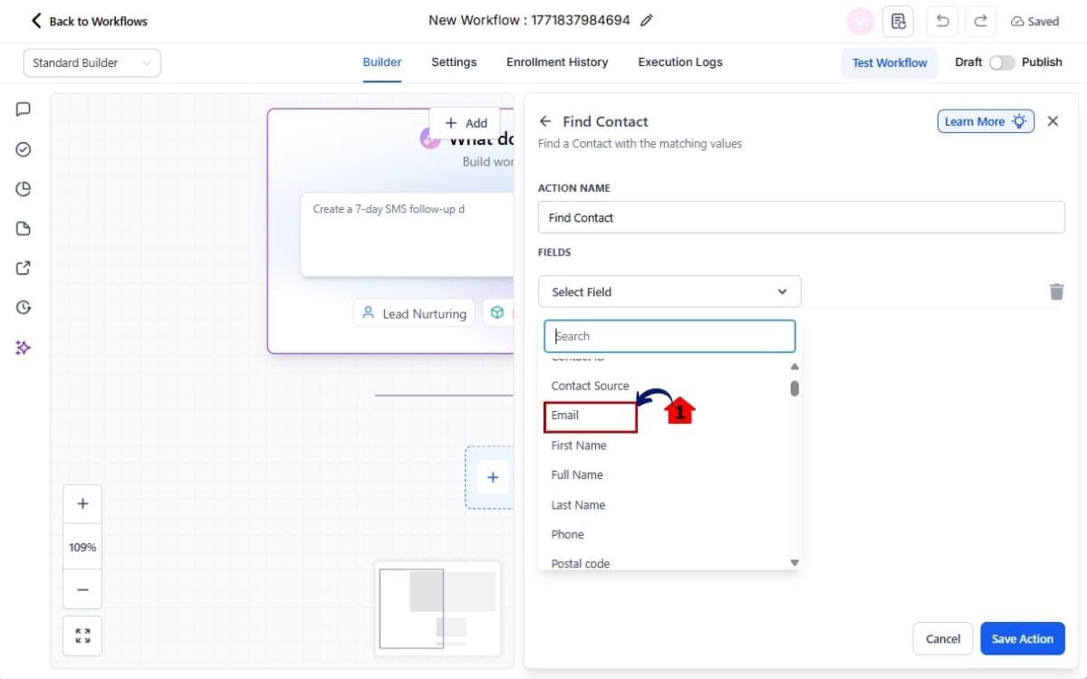Viewport: 1087px width, 679px height.
Task: Toggle the Draft/Publish switch
Action: pyautogui.click(x=1001, y=62)
